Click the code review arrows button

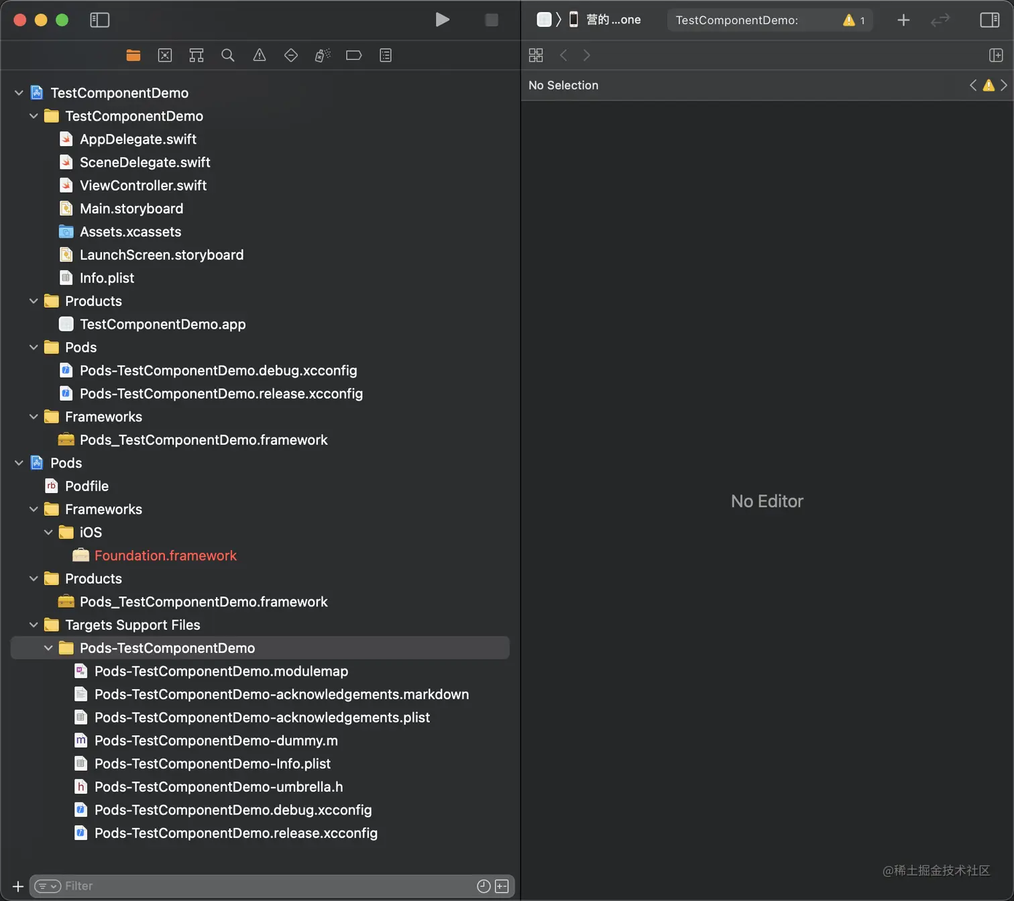click(x=940, y=20)
